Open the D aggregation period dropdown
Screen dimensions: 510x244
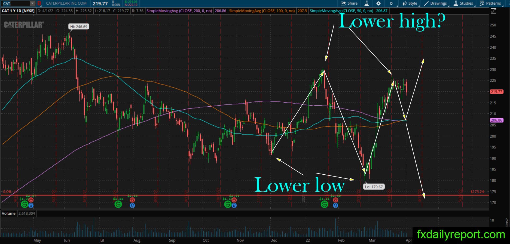[x=392, y=4]
